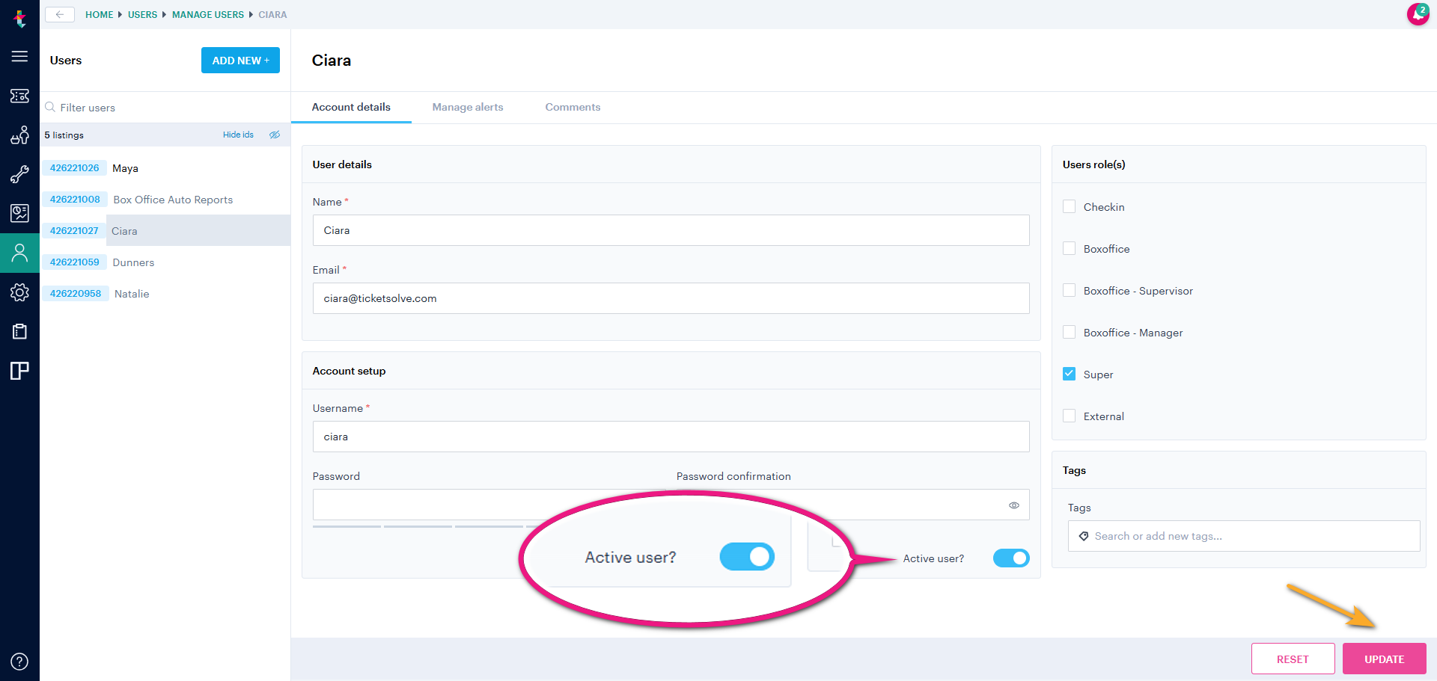Switch to the Comments tab
1437x681 pixels.
coord(573,107)
